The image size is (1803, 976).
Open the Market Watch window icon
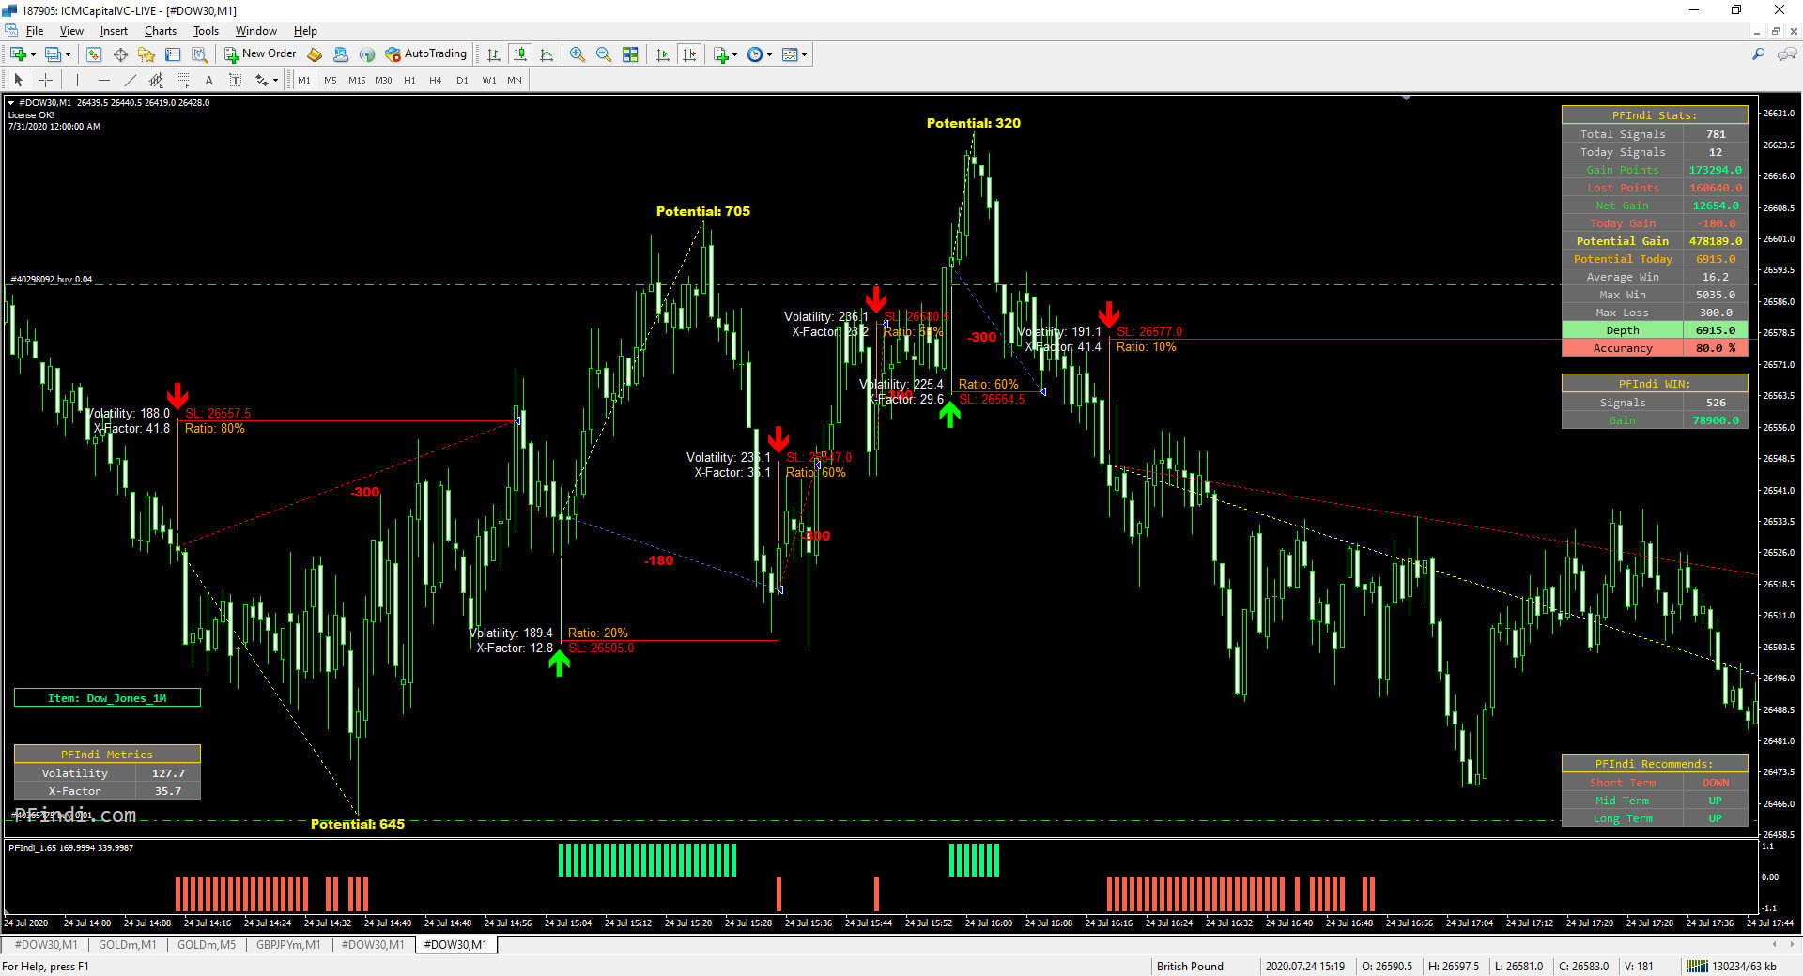(x=94, y=54)
